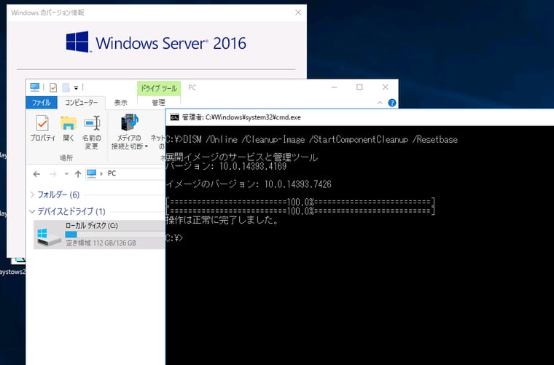Select the ドライブ ツール contextual tab
Image resolution: width=554 pixels, height=365 pixels.
(x=159, y=88)
